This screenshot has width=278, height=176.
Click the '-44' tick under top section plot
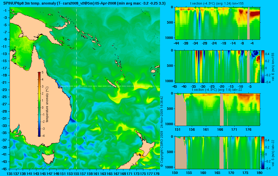click(176, 43)
